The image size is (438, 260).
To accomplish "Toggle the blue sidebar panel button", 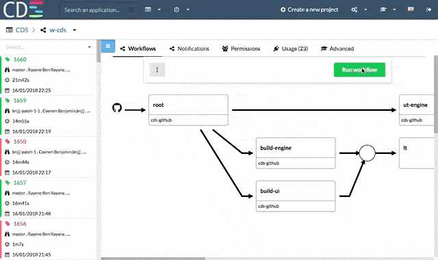I will [108, 46].
